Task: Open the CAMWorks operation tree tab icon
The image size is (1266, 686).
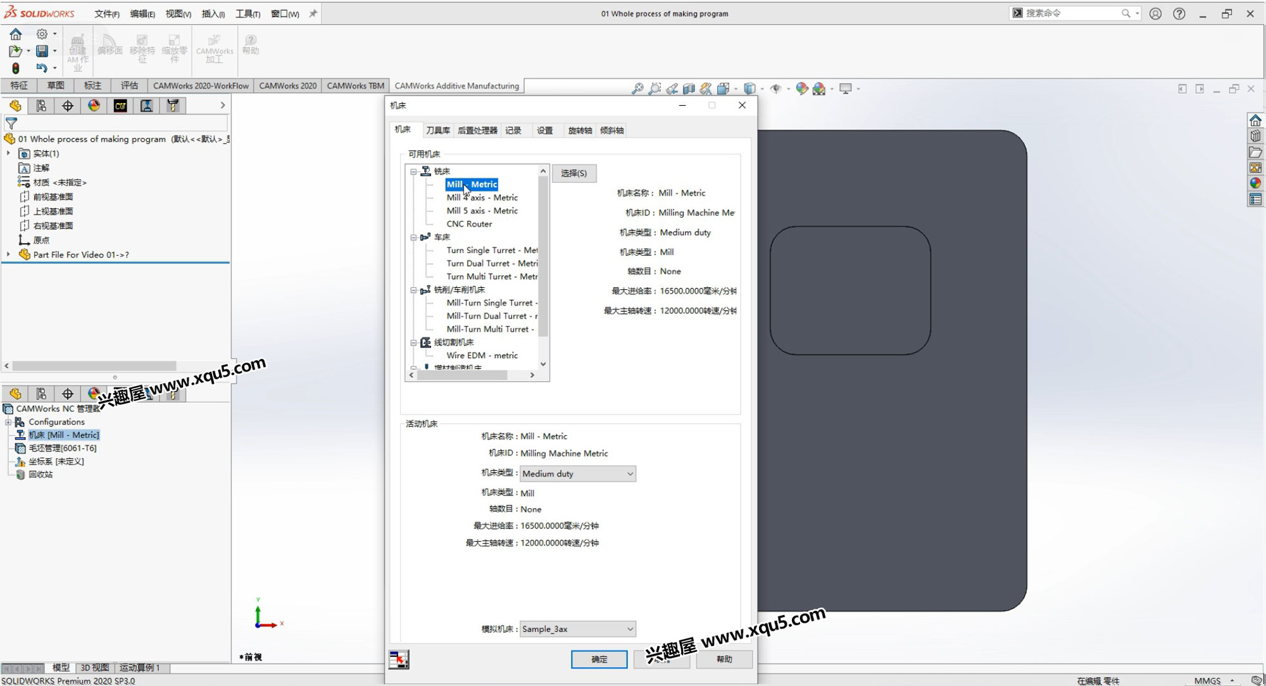Action: [x=146, y=106]
